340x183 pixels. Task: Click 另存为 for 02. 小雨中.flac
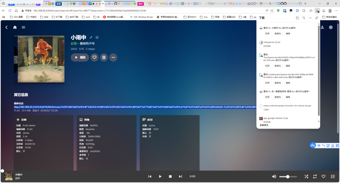tap(278, 33)
